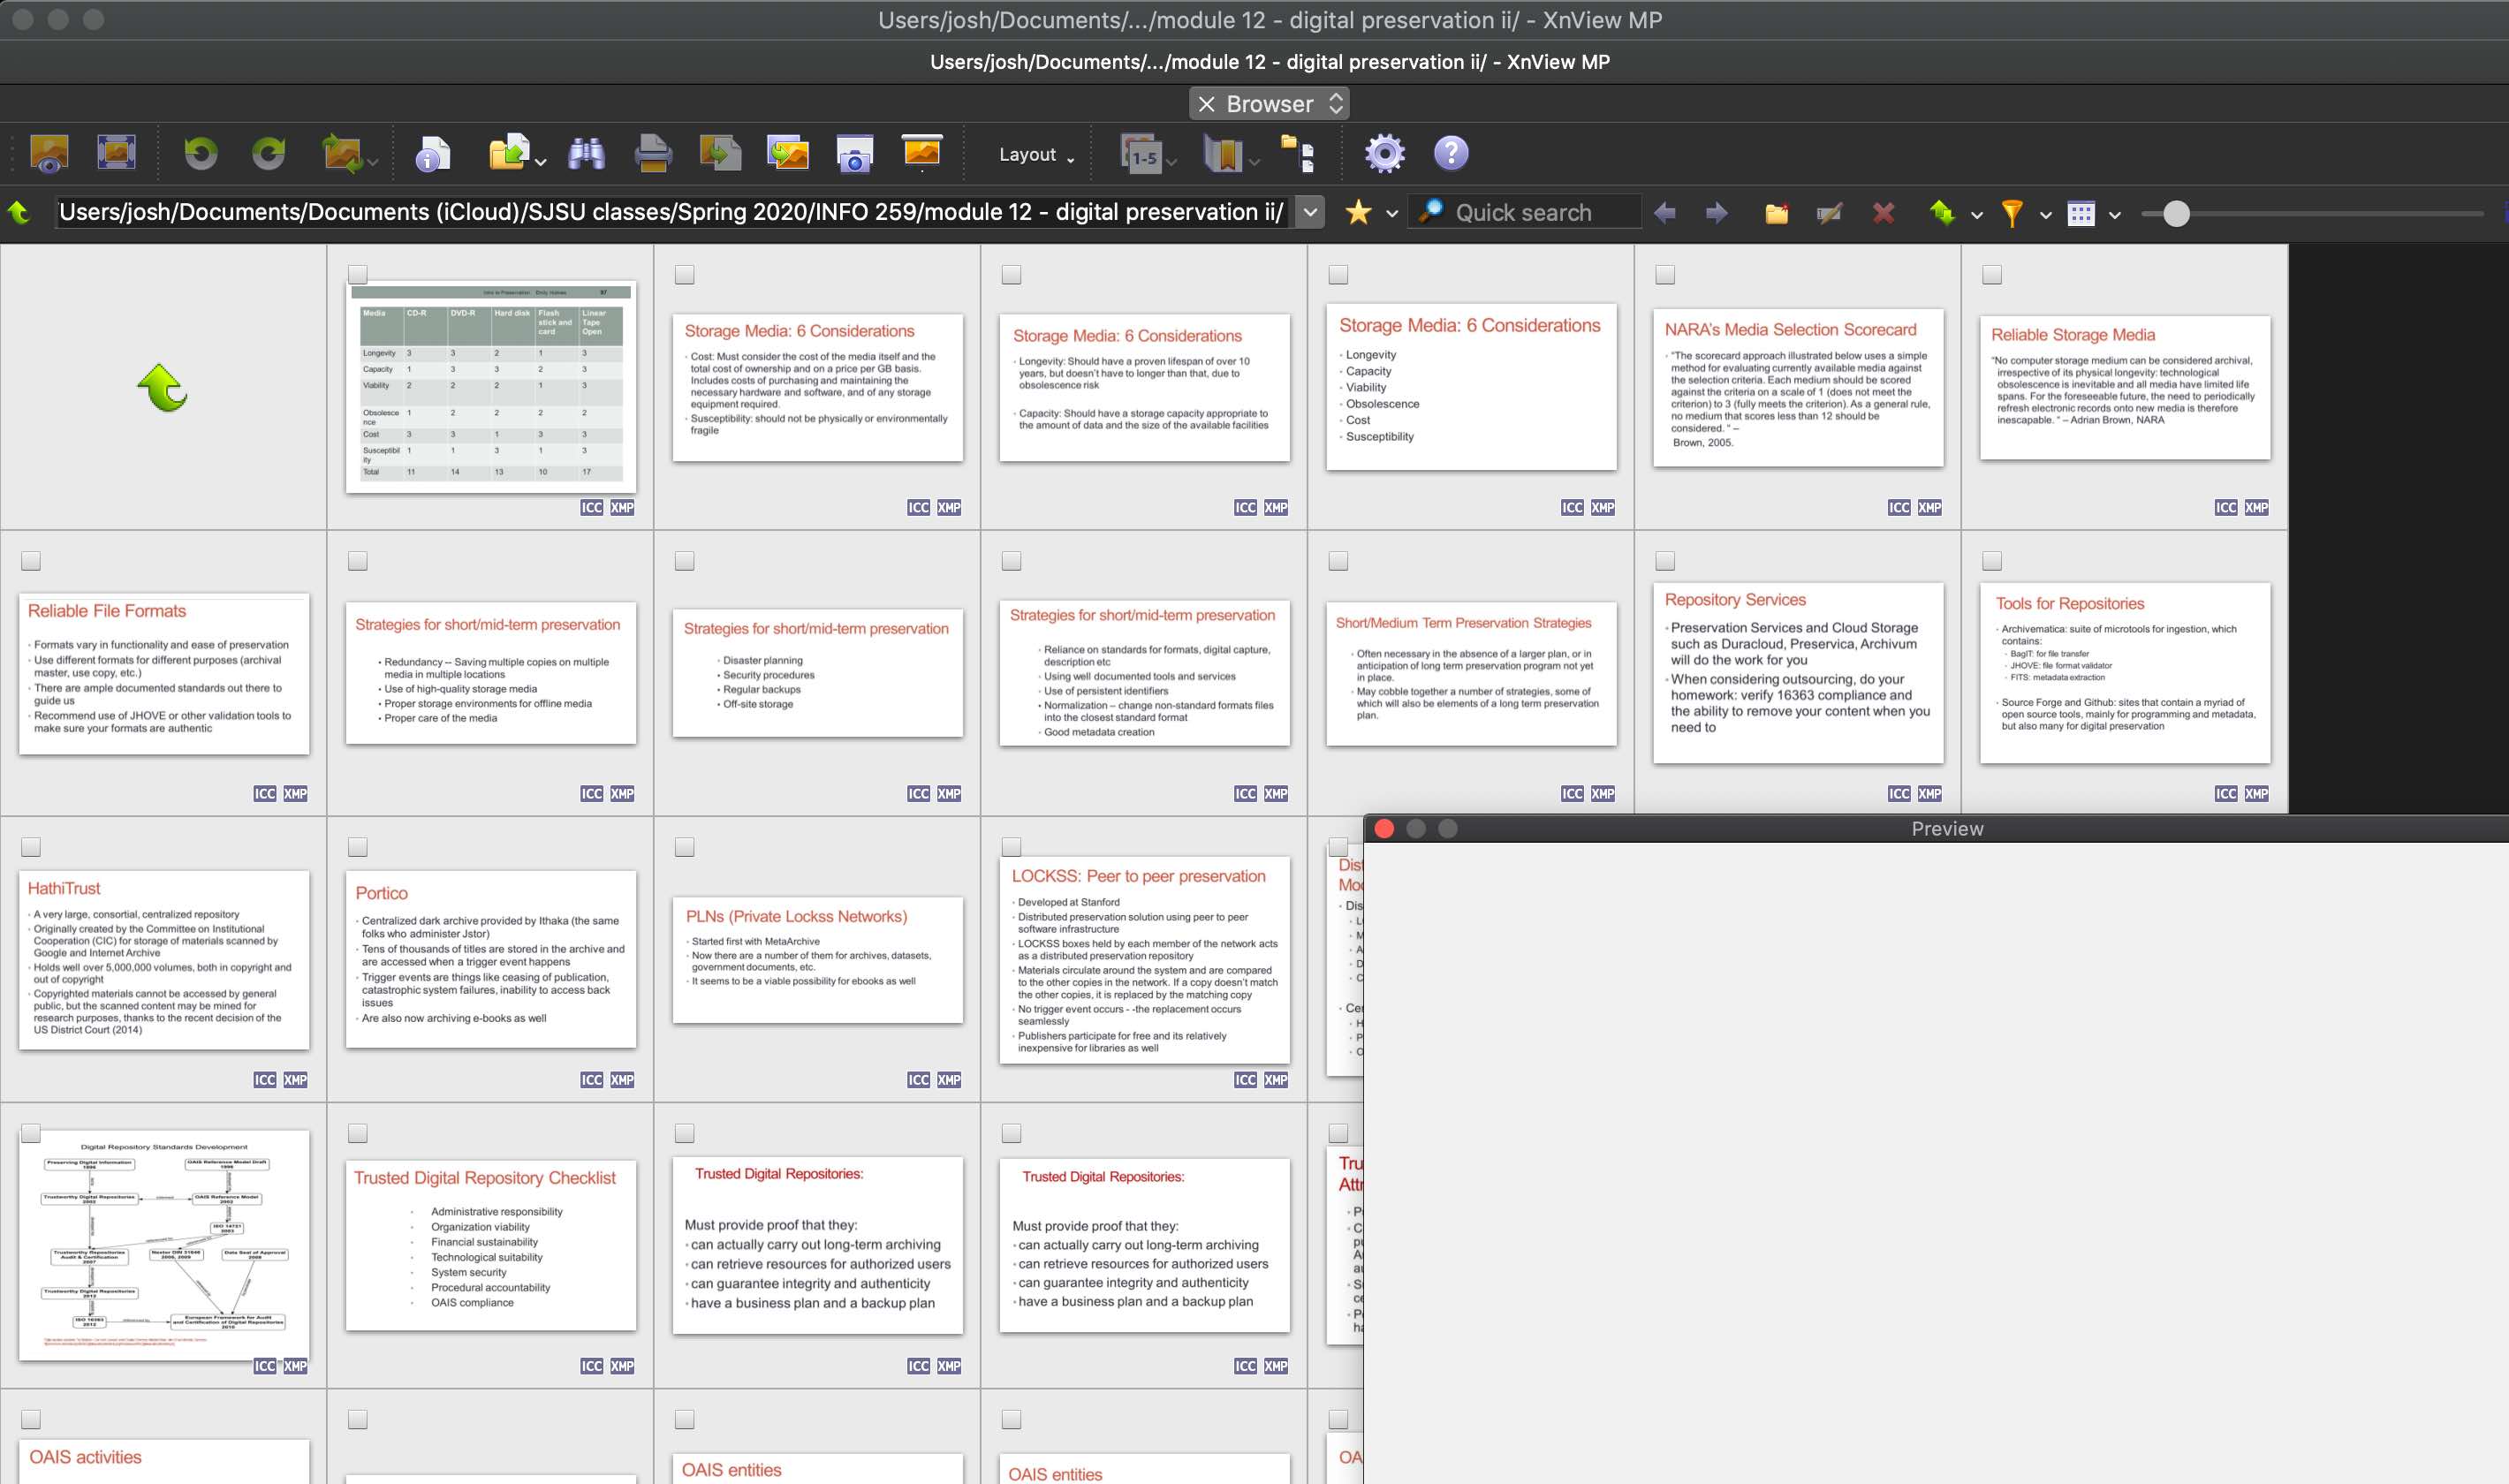The image size is (2509, 1484).
Task: Check the HathiTrust slide's checkbox
Action: point(31,847)
